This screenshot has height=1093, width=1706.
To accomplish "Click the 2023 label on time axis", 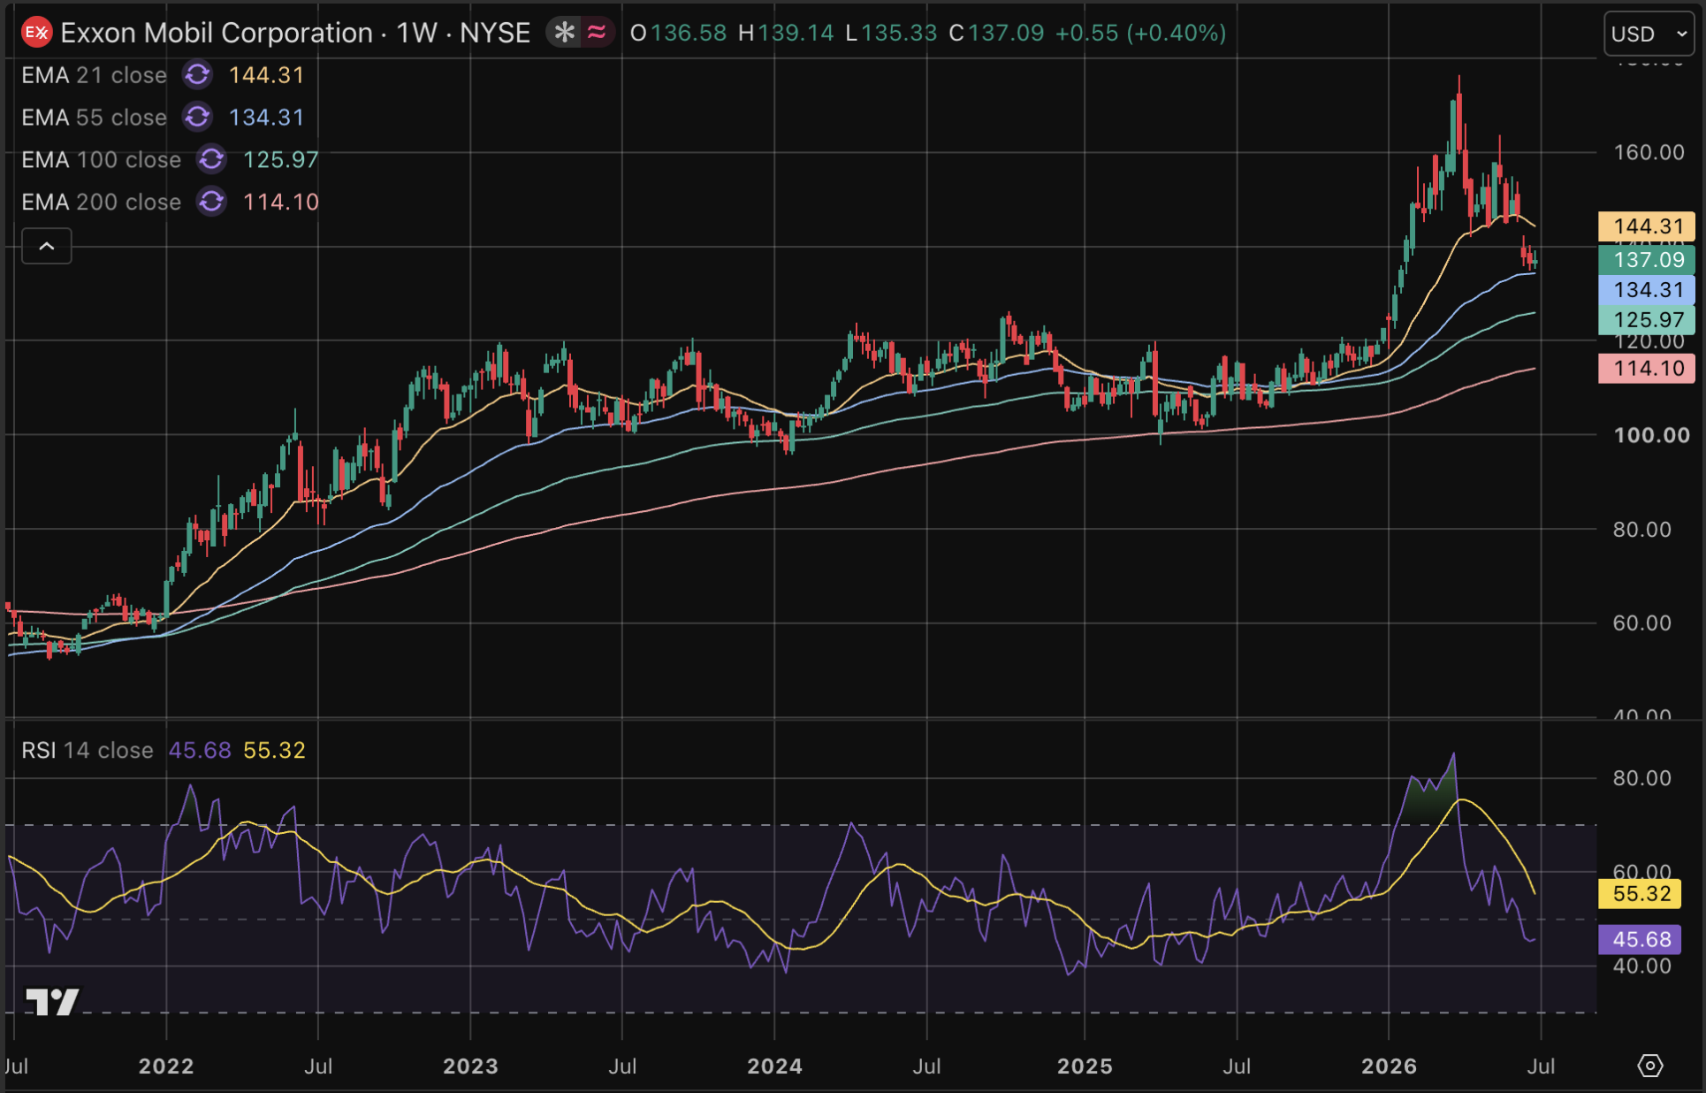I will (470, 1066).
